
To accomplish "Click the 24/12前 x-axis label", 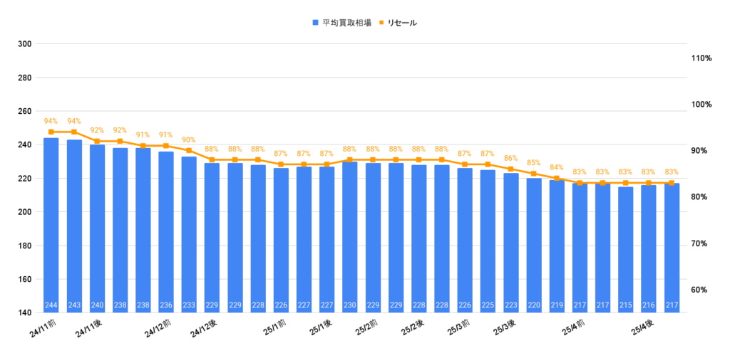I will coord(156,328).
